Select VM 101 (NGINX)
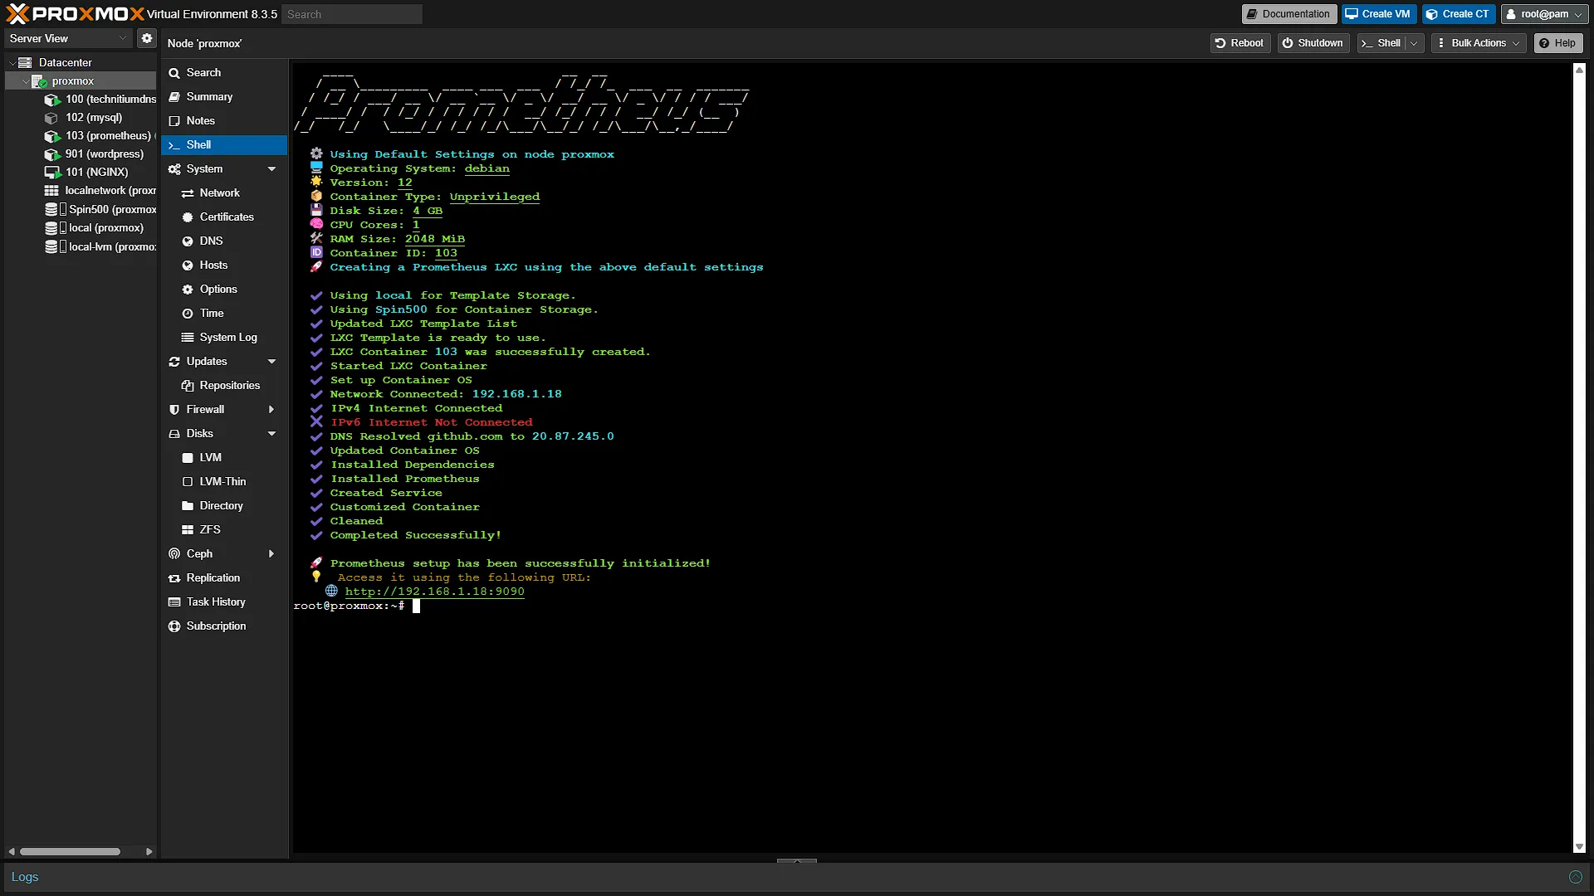The height and width of the screenshot is (896, 1594). (86, 173)
